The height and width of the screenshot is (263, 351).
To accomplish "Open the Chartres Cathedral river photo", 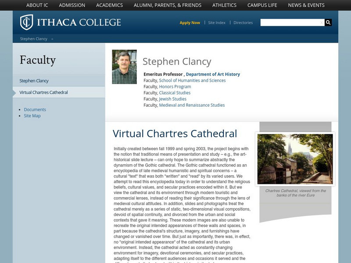I will (295, 159).
